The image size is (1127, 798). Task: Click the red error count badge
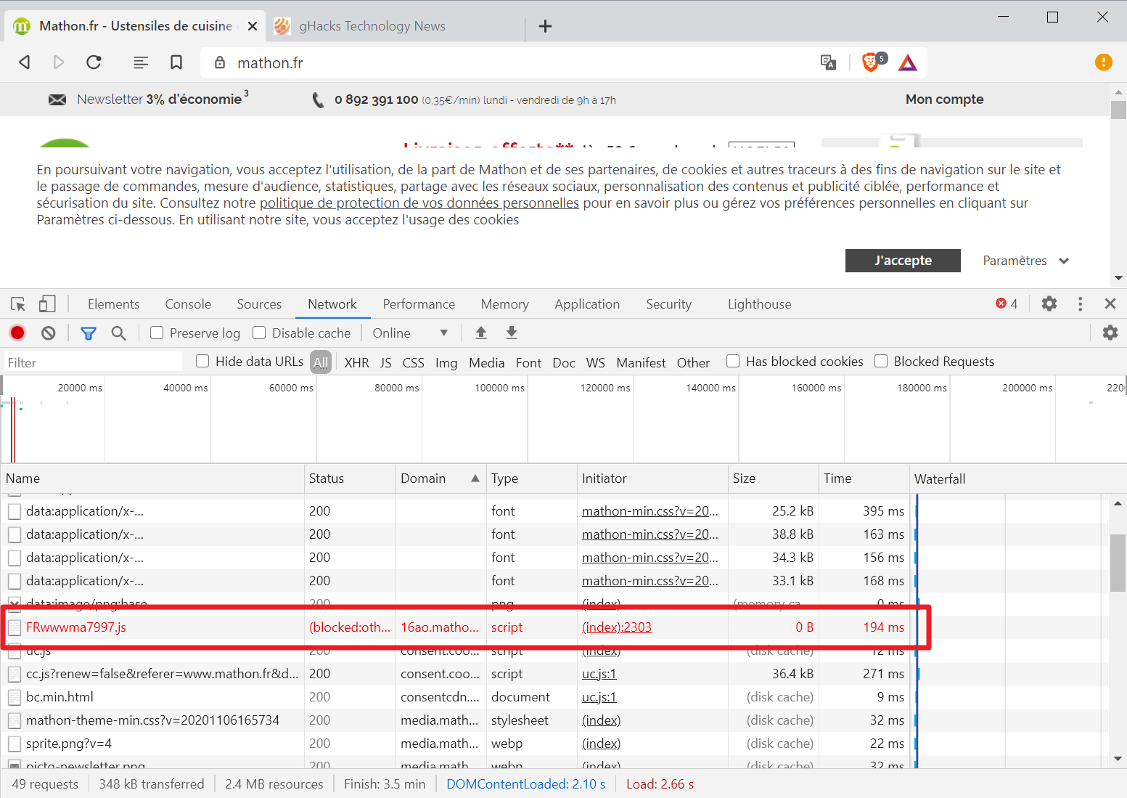(x=1007, y=304)
